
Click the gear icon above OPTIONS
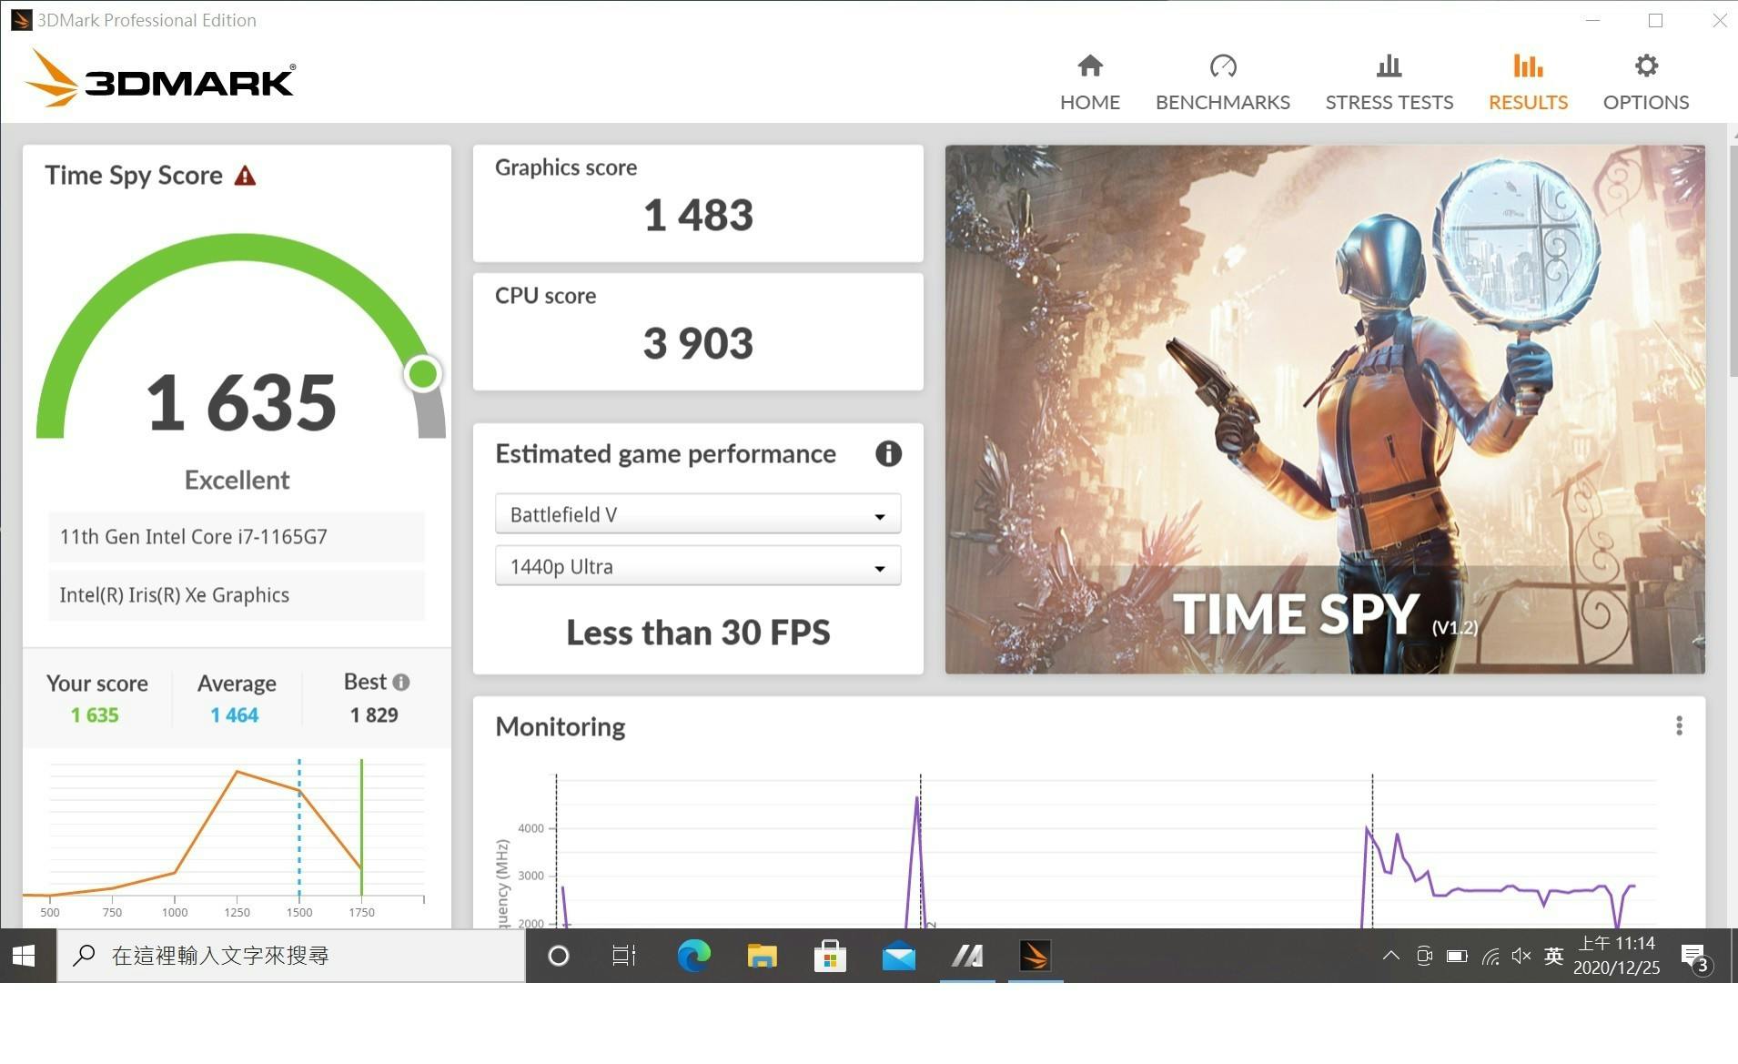tap(1646, 66)
